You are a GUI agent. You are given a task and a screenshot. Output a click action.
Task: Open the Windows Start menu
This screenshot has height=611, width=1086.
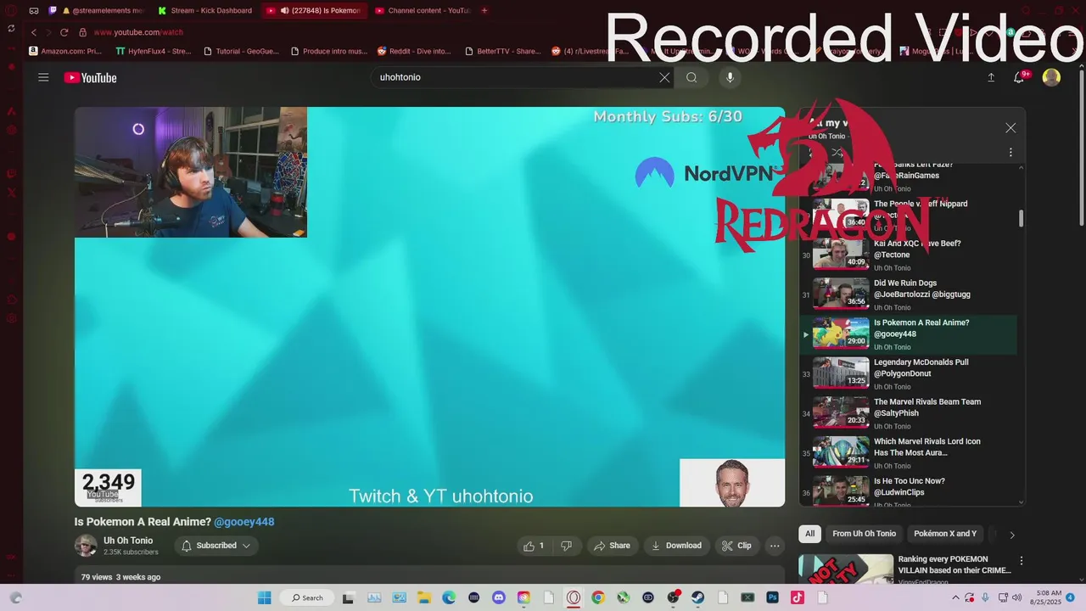coord(264,597)
